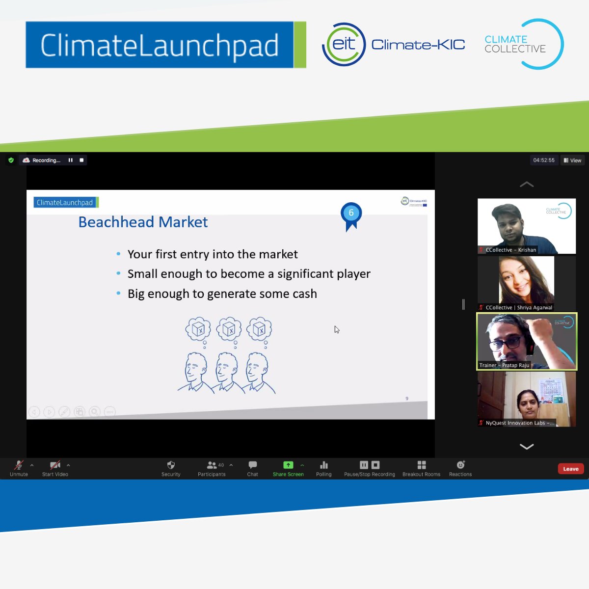This screenshot has height=589, width=589.
Task: Click the large ClimateLaunchpad banner logo
Action: coord(166,45)
